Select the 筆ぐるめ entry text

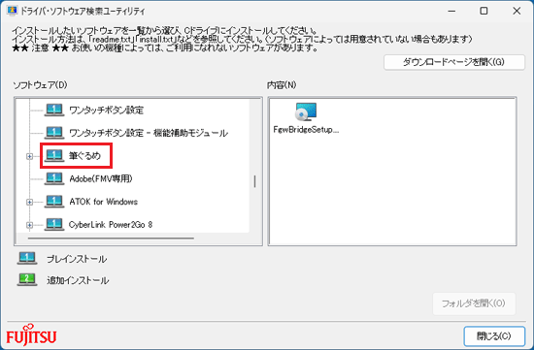tap(84, 156)
